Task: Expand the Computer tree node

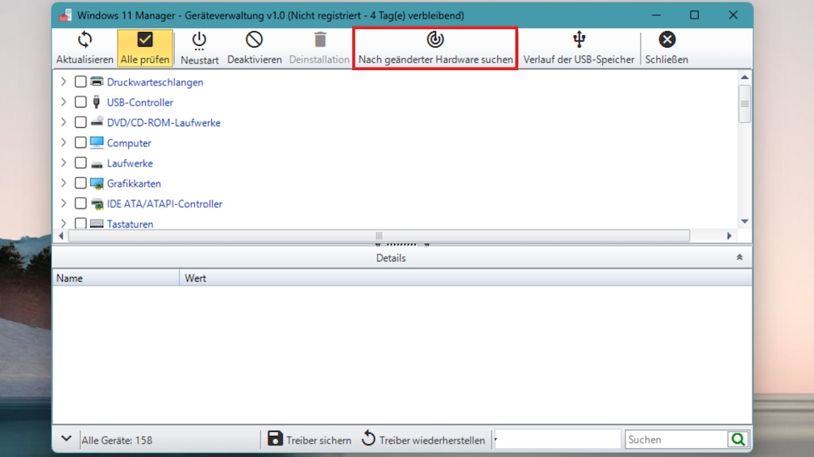Action: click(x=64, y=142)
